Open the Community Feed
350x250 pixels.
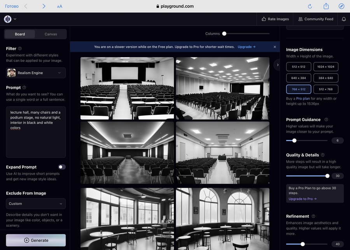pyautogui.click(x=315, y=19)
